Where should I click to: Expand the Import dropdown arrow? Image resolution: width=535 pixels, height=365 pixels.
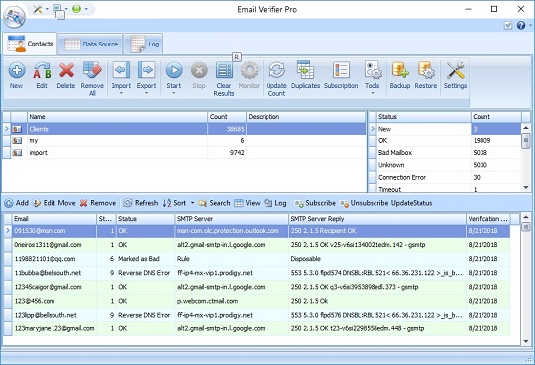[x=121, y=93]
